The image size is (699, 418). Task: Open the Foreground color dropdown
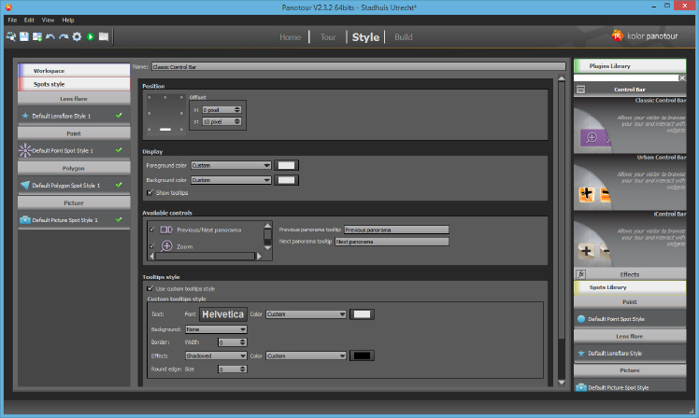231,165
